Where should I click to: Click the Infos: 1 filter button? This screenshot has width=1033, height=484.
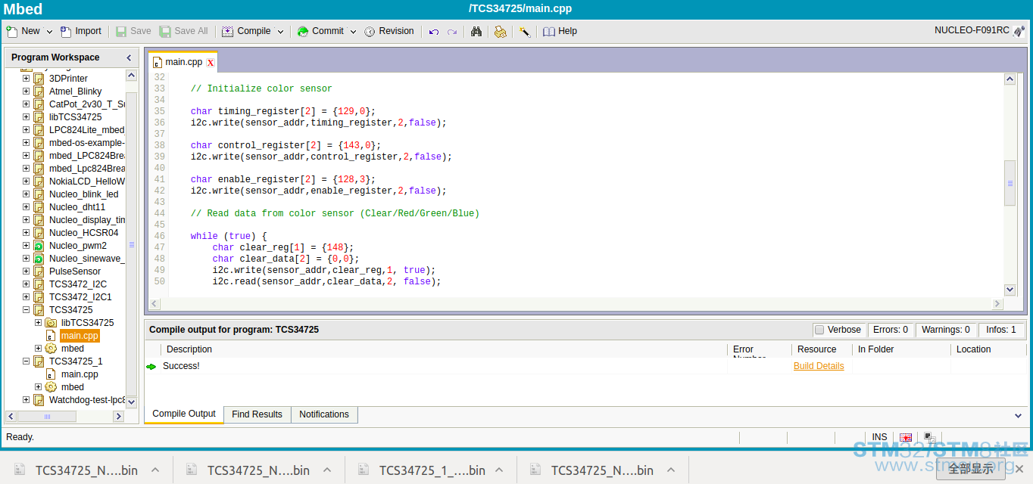(1001, 330)
